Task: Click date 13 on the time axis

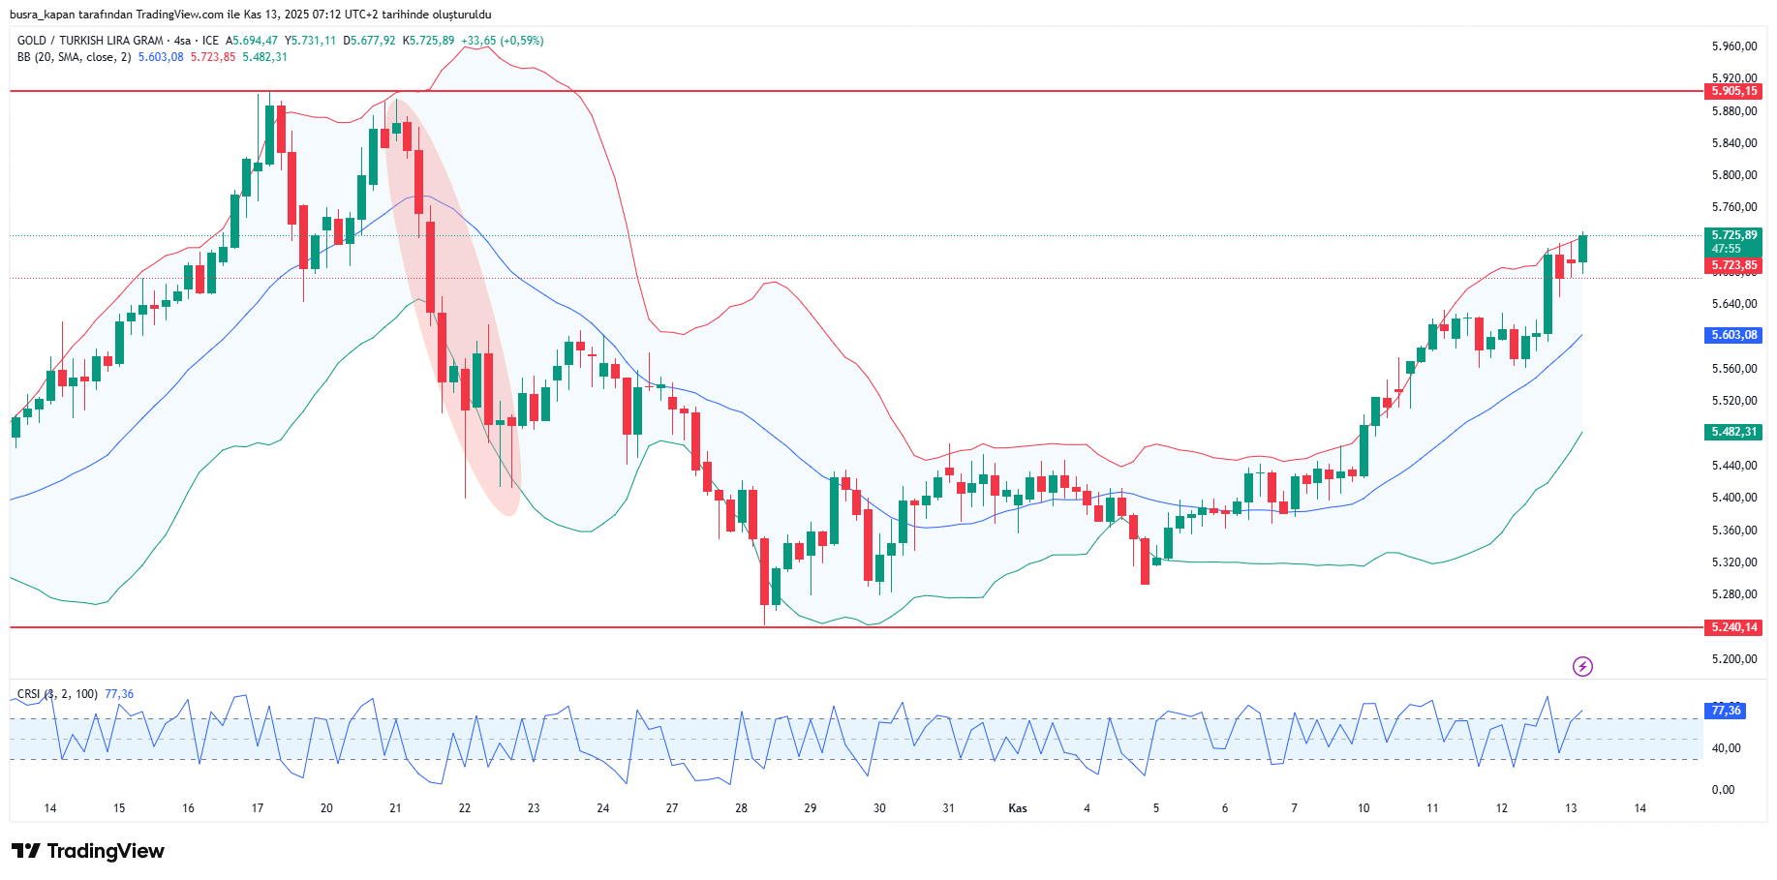Action: click(x=1571, y=808)
